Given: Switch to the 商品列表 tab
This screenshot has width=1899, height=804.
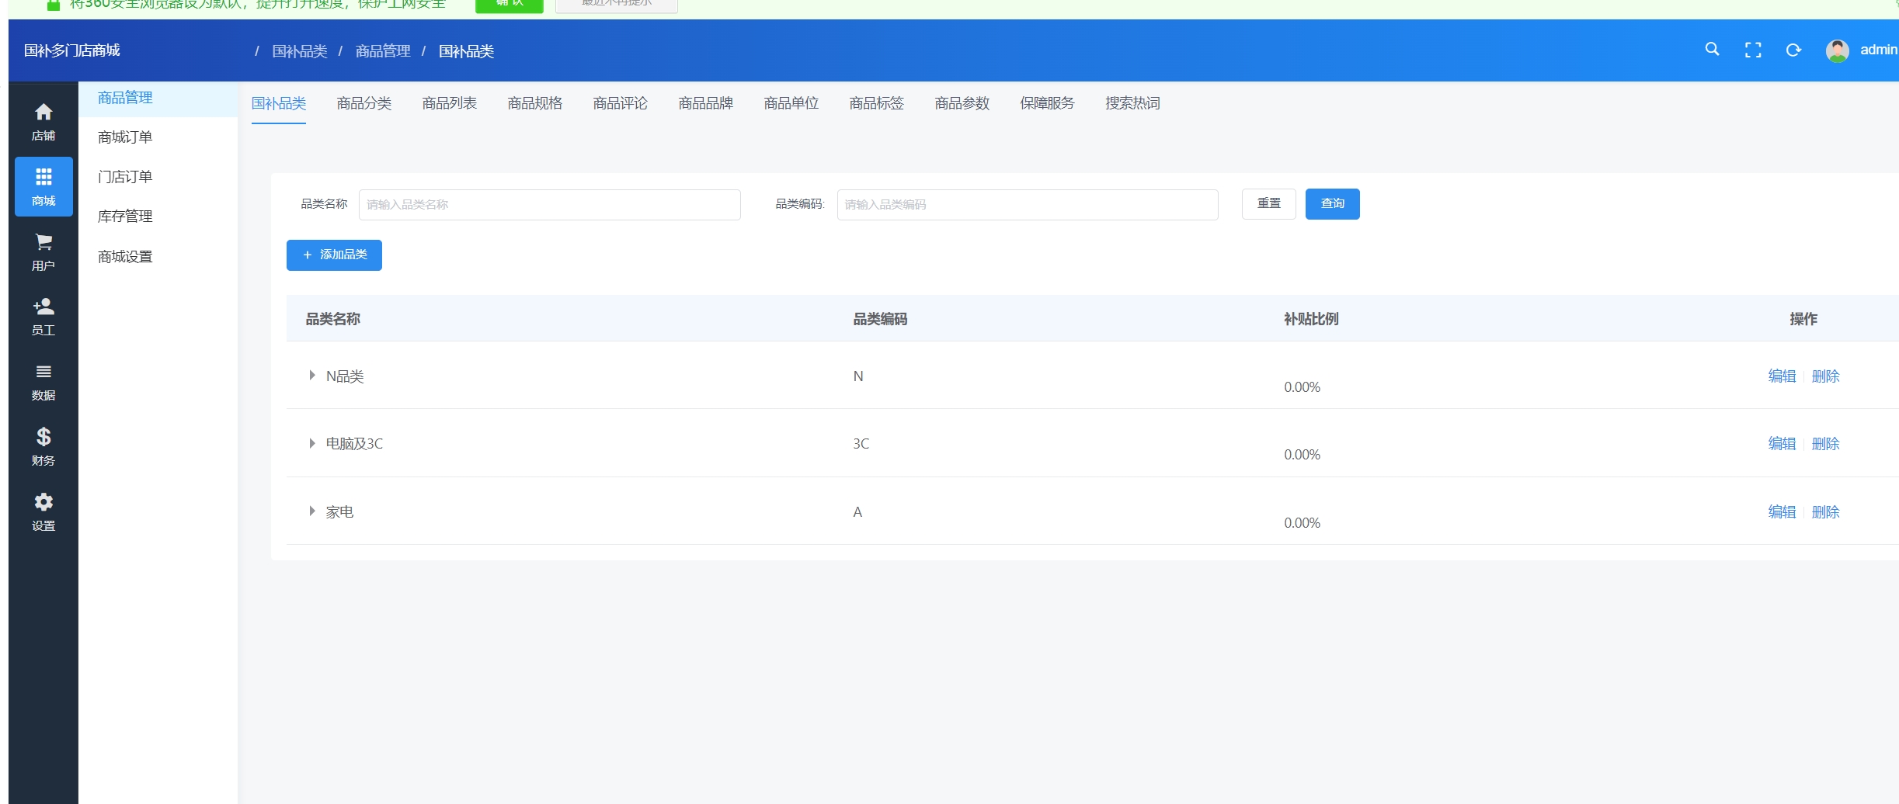Looking at the screenshot, I should coord(449,103).
